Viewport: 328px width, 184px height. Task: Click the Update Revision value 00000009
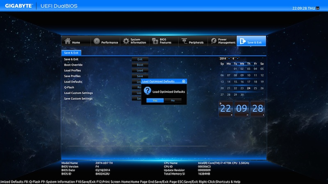(204, 170)
